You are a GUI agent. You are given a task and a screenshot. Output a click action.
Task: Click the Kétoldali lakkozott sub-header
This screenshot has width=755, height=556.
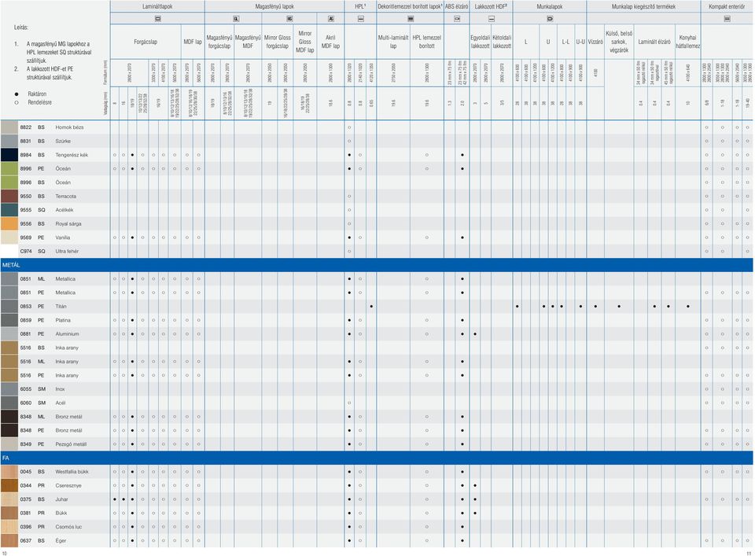click(x=502, y=42)
